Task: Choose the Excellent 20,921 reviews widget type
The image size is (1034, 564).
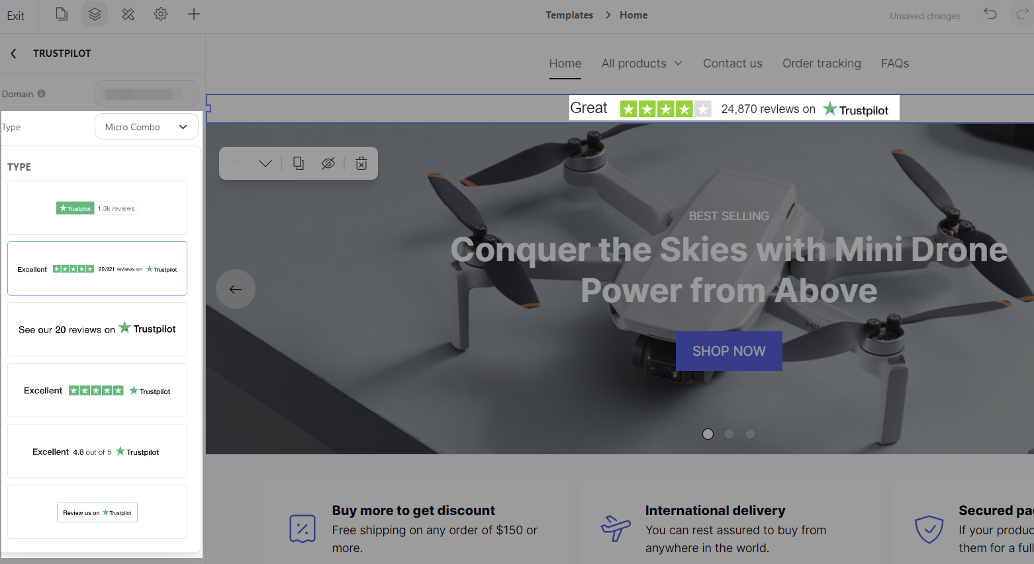Action: click(x=97, y=268)
